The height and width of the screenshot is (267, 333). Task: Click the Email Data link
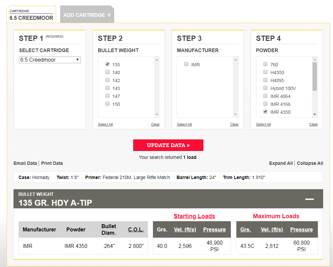click(x=25, y=163)
